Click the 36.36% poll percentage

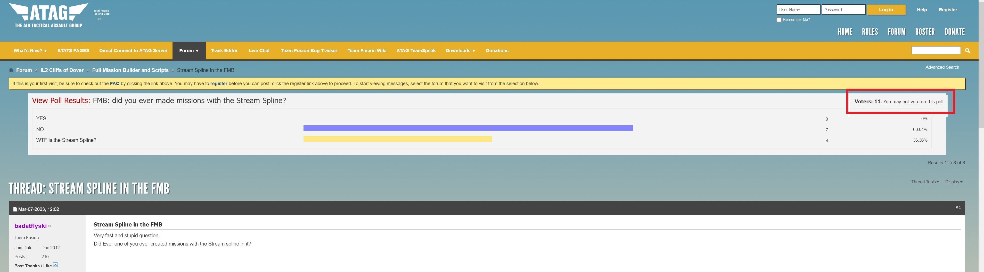pos(920,140)
